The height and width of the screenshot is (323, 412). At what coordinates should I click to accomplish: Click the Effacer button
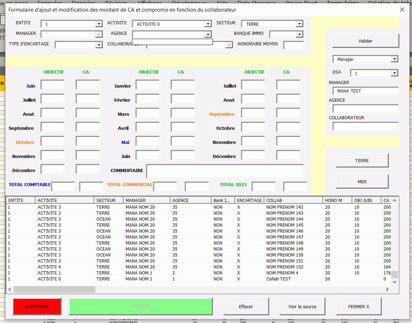tap(246, 306)
